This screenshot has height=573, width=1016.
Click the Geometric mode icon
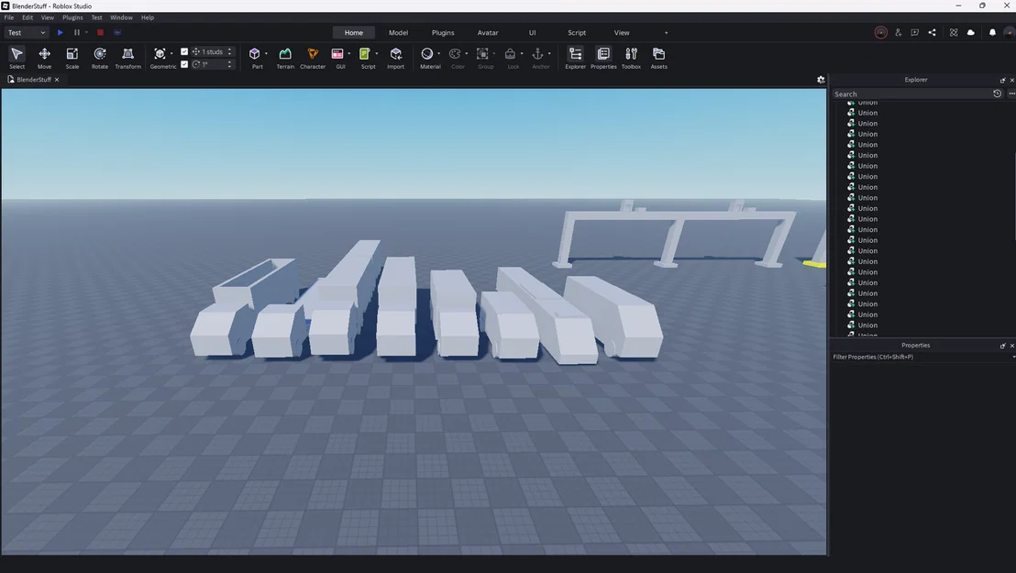(160, 54)
